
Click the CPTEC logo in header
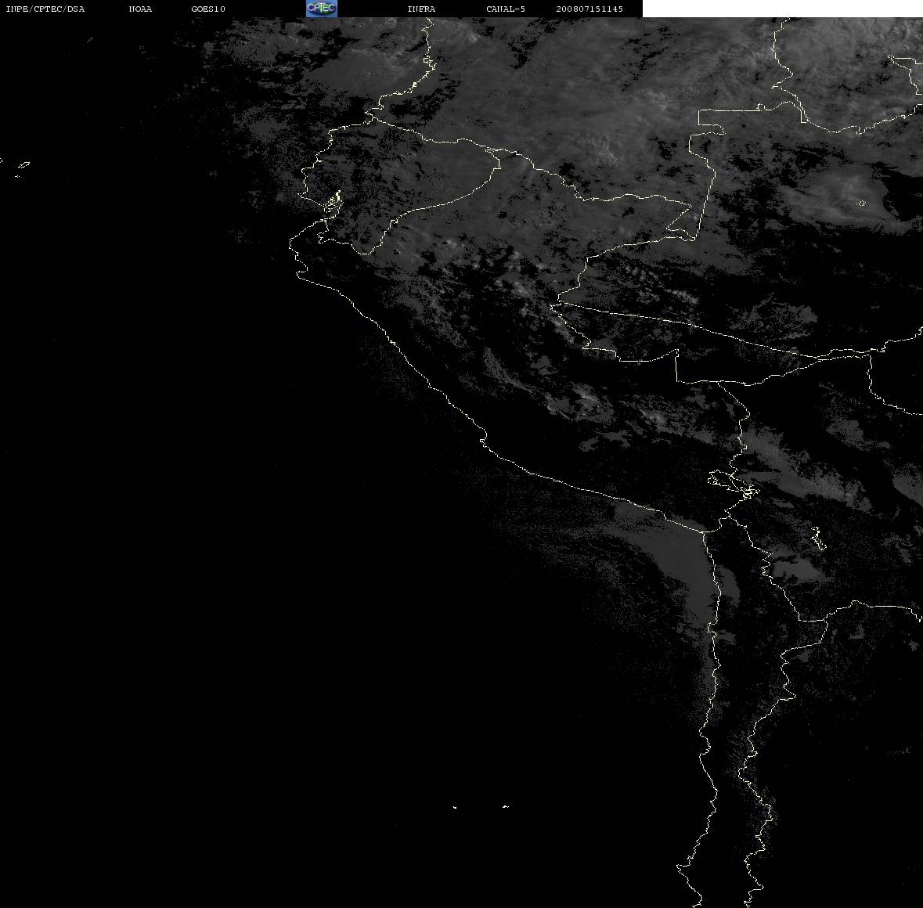pyautogui.click(x=322, y=9)
